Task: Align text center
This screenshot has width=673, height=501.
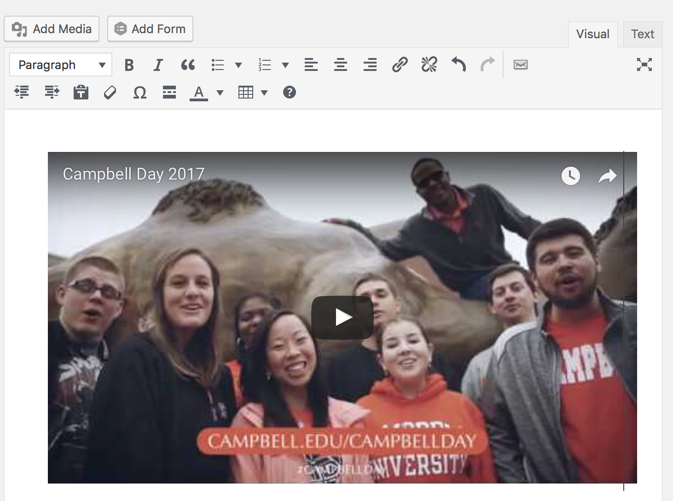Action: (341, 65)
